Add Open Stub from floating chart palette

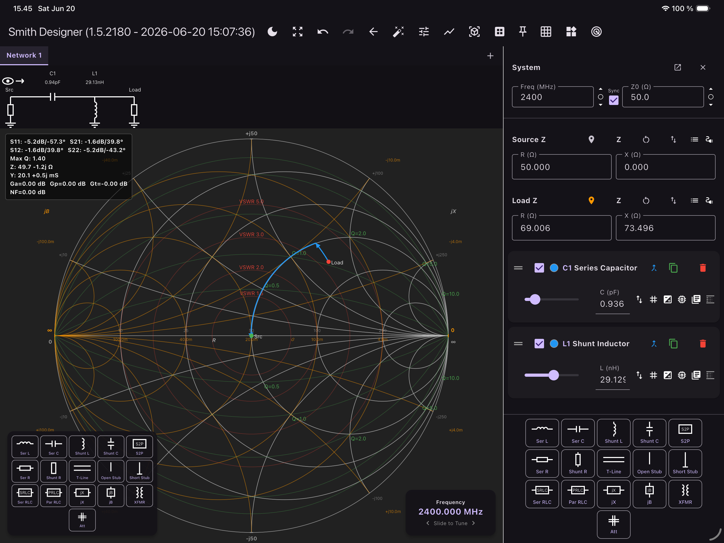pyautogui.click(x=111, y=471)
